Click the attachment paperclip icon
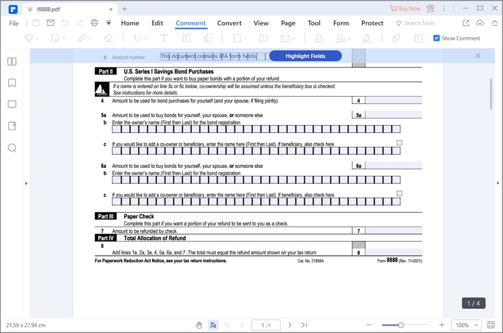This screenshot has height=333, width=503. click(x=396, y=38)
